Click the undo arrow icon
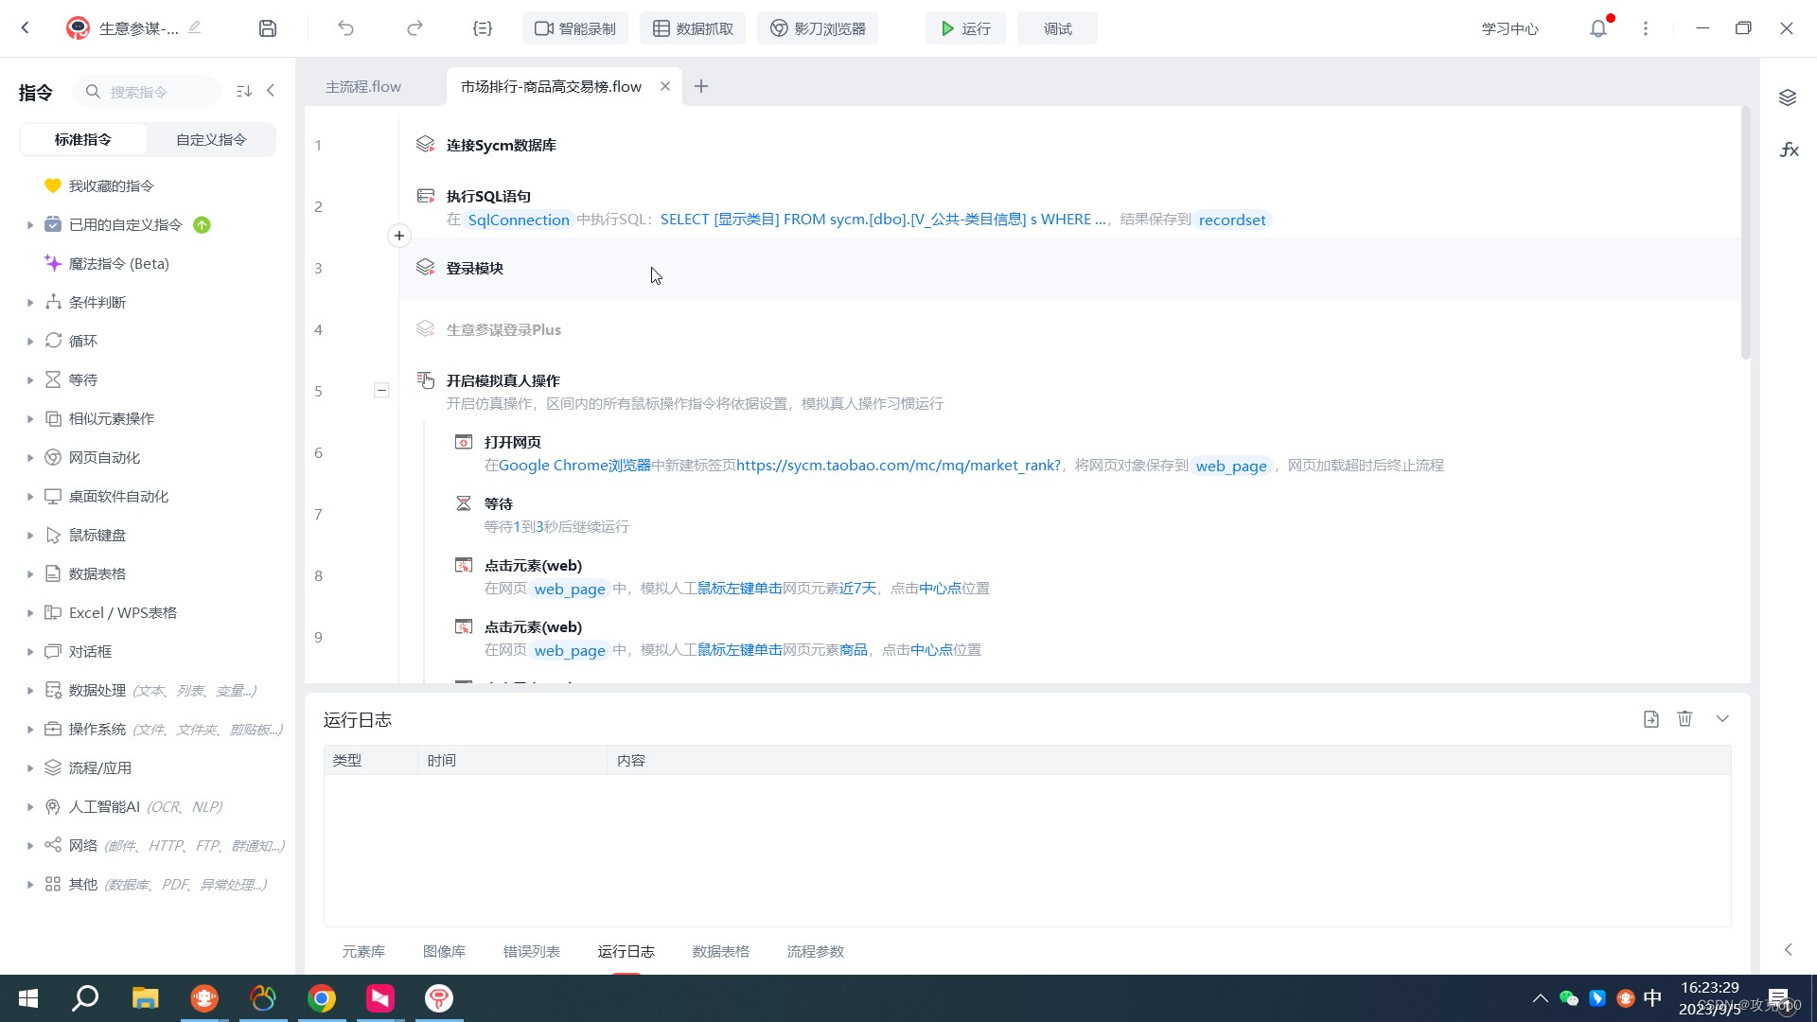The width and height of the screenshot is (1817, 1022). click(x=345, y=28)
